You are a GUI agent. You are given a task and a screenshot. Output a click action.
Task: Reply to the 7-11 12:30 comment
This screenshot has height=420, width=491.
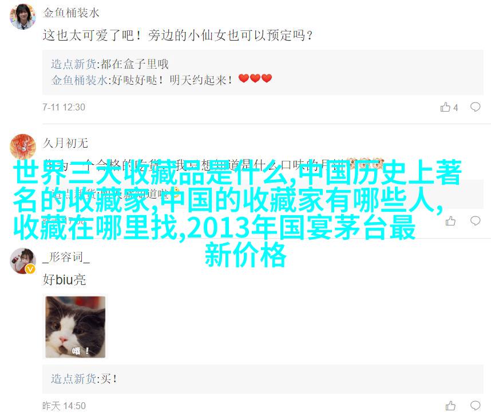476,107
